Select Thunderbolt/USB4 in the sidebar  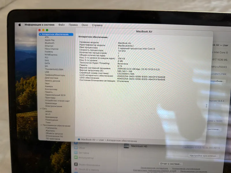pos(54,69)
